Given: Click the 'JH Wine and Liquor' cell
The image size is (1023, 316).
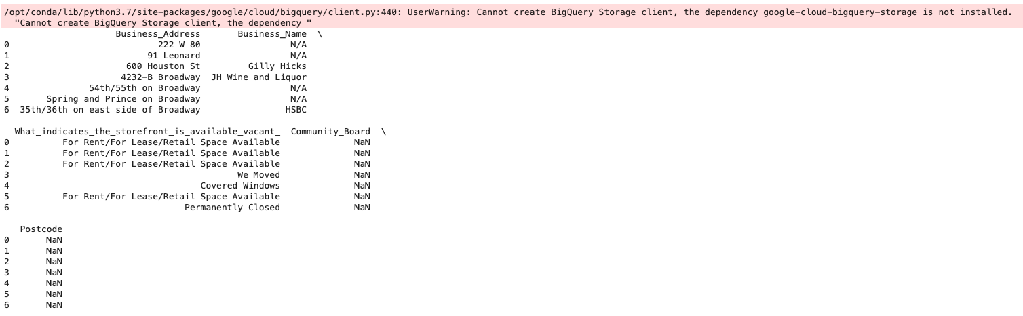Looking at the screenshot, I should pyautogui.click(x=259, y=77).
